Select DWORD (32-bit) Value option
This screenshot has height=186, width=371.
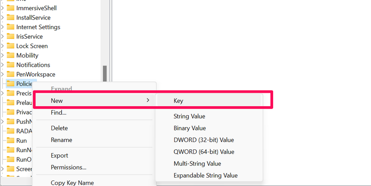click(204, 140)
